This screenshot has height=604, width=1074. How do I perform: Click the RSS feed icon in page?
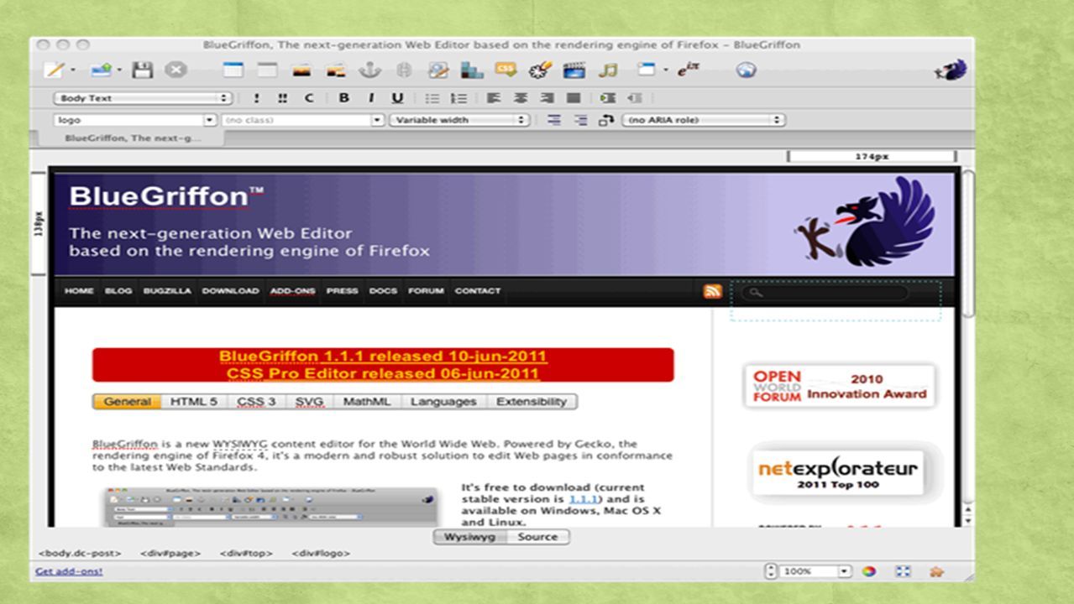tap(713, 291)
